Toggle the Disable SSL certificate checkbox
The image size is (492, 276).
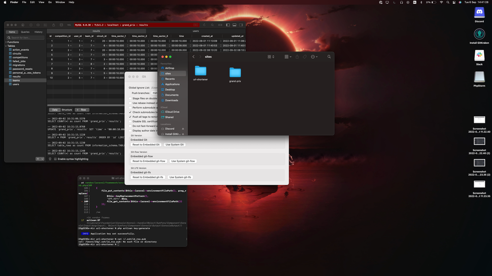coord(131,121)
